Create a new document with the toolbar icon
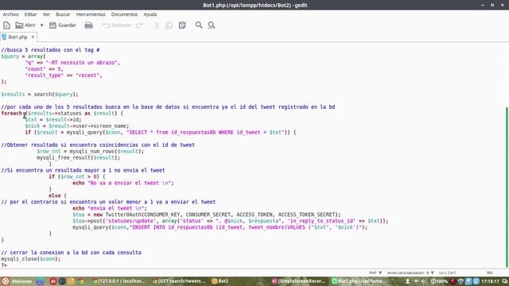509x286 pixels. click(x=6, y=25)
